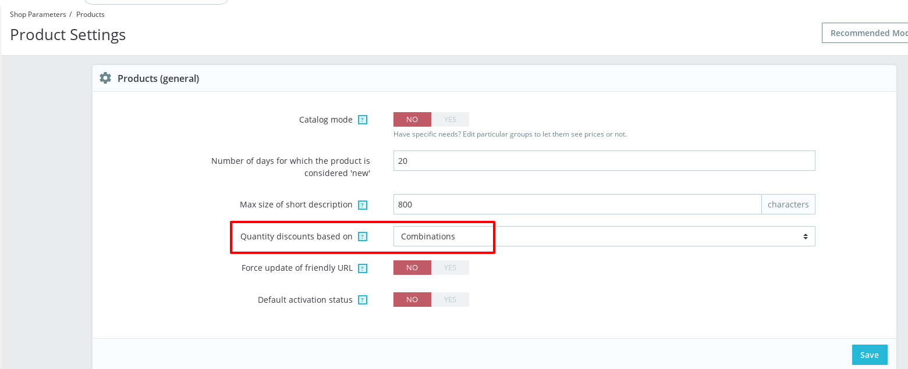This screenshot has height=369, width=908.
Task: Click the 'Max size of short description' label
Action: 296,205
